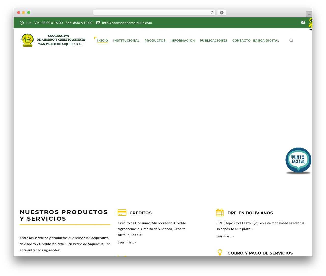Image resolution: width=326 pixels, height=276 pixels.
Task: Open the INFORMACIÓN menu
Action: pos(183,40)
